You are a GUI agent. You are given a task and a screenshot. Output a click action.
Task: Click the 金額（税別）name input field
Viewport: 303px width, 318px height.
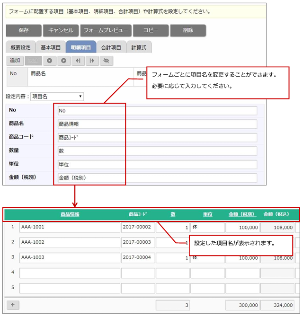point(157,178)
